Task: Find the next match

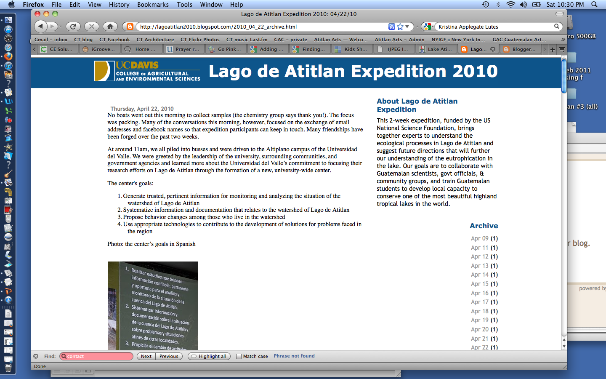Action: 146,356
